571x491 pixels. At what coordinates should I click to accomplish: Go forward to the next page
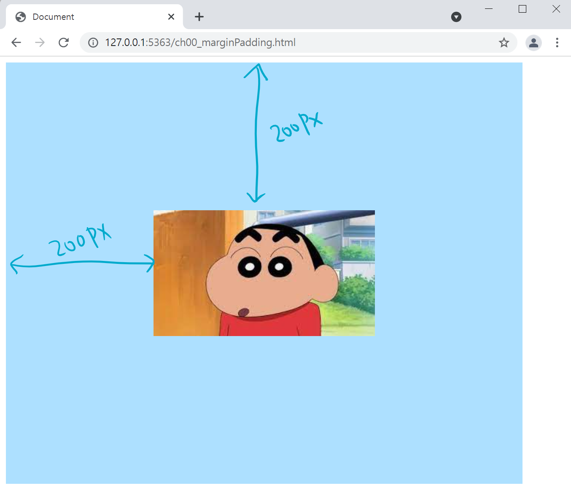[x=40, y=42]
